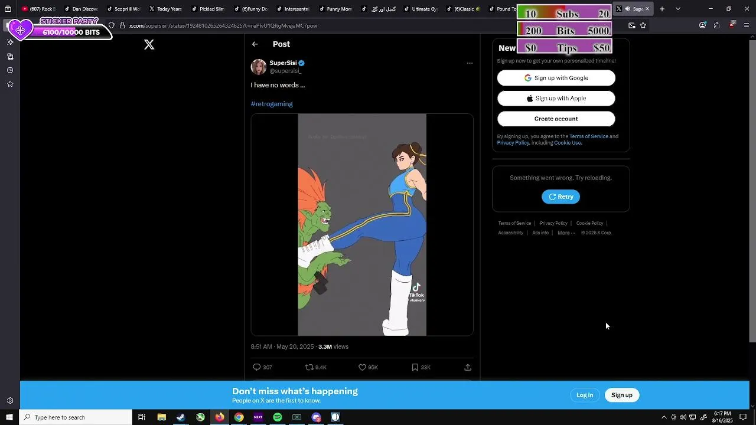Click the browser URL address field

(x=378, y=25)
